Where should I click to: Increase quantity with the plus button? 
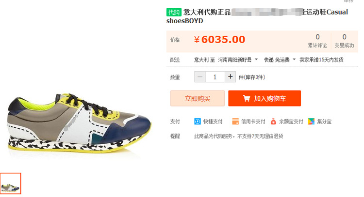(230, 76)
